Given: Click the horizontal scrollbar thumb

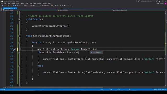Looking at the screenshot, I should point(56,87).
